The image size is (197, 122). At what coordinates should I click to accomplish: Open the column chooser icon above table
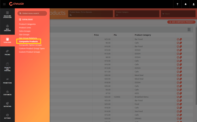pyautogui.click(x=189, y=30)
